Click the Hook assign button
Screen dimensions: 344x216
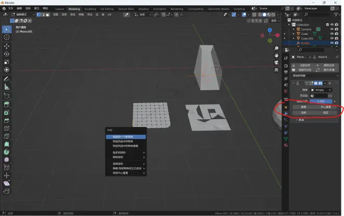tap(326, 112)
